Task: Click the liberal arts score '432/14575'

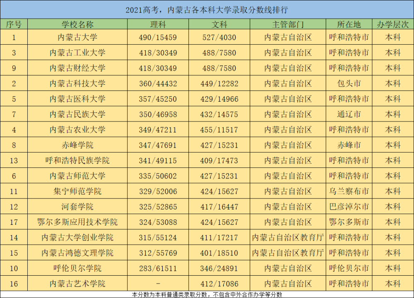Action: point(219,114)
